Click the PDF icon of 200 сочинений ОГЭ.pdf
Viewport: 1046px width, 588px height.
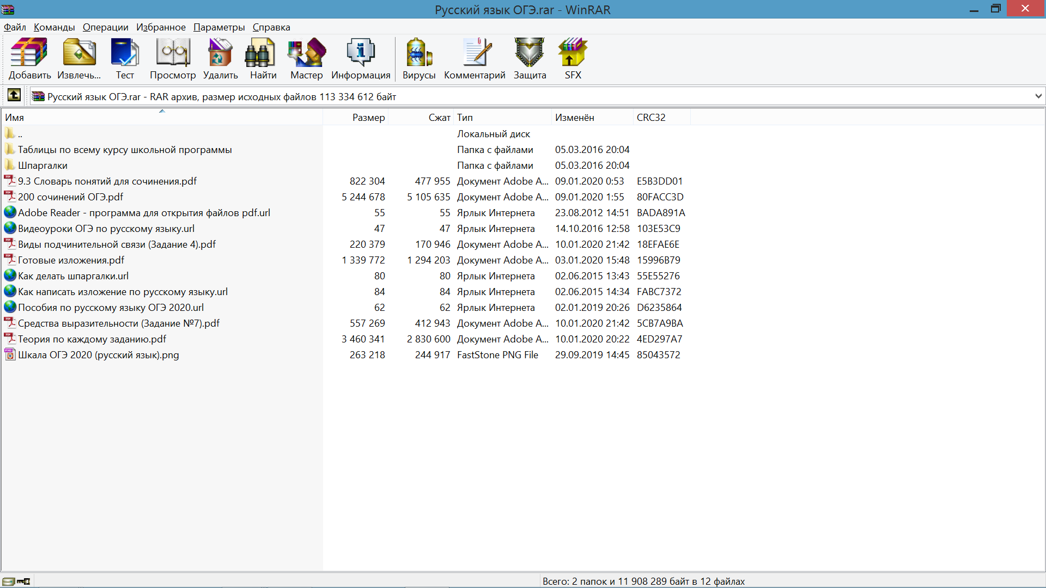pyautogui.click(x=10, y=197)
